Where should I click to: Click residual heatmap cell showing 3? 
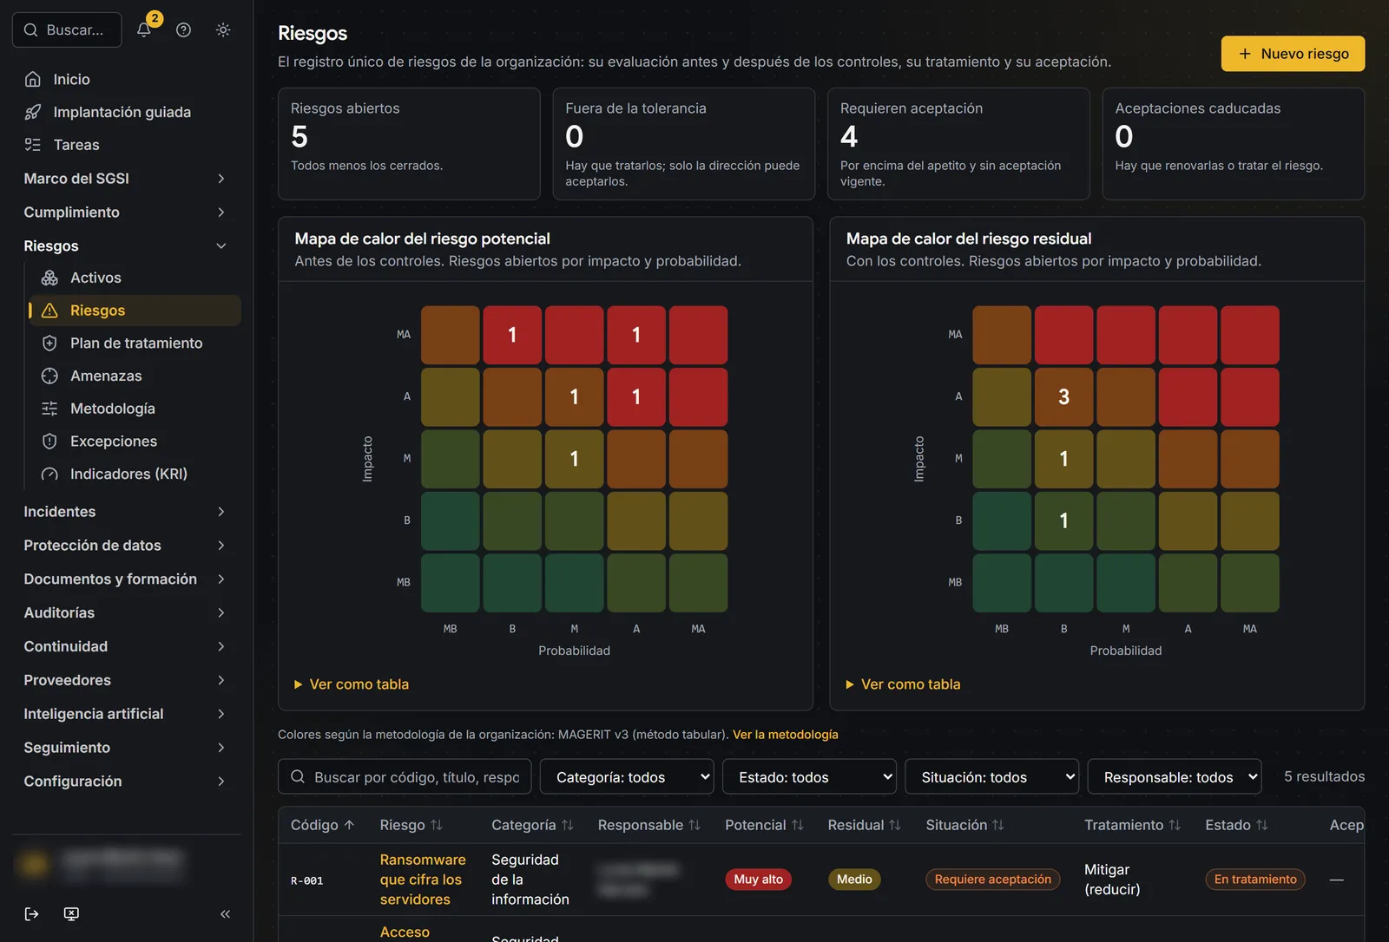click(1063, 397)
